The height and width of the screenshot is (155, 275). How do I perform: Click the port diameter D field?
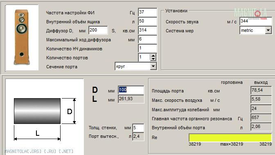coord(131,90)
